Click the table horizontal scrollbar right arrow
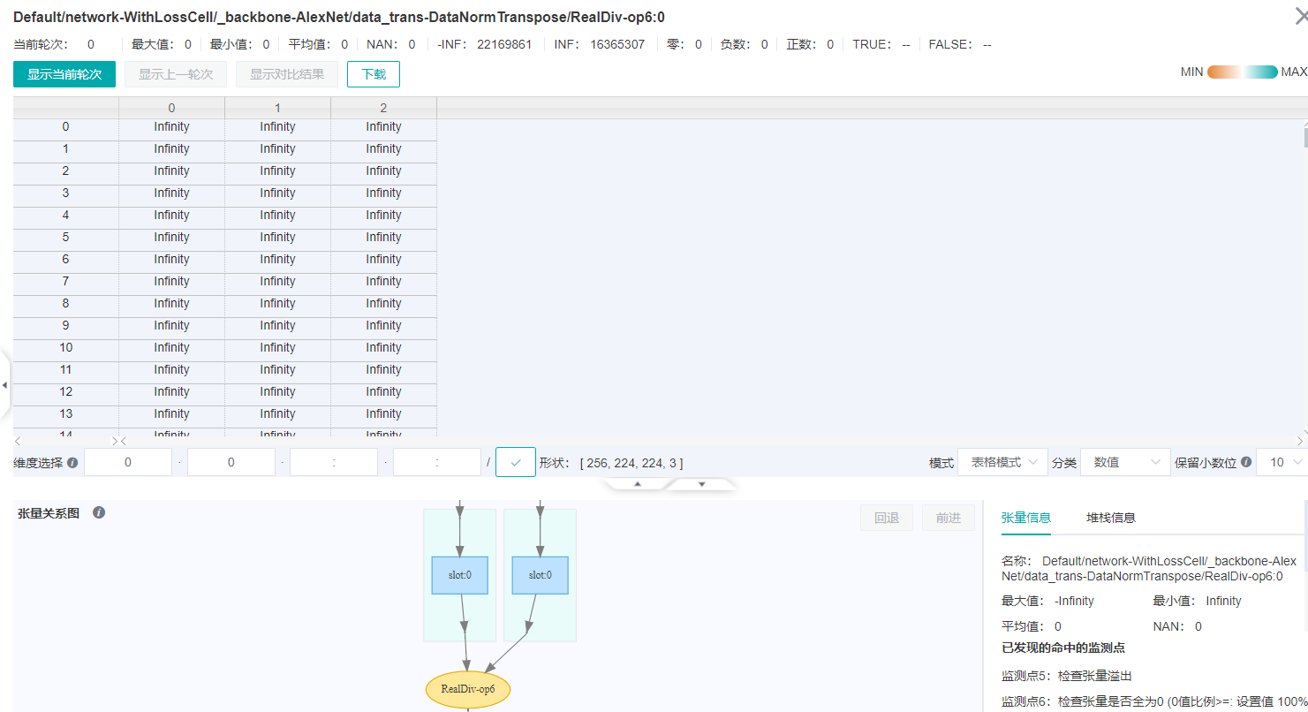The width and height of the screenshot is (1308, 712). 1299,441
